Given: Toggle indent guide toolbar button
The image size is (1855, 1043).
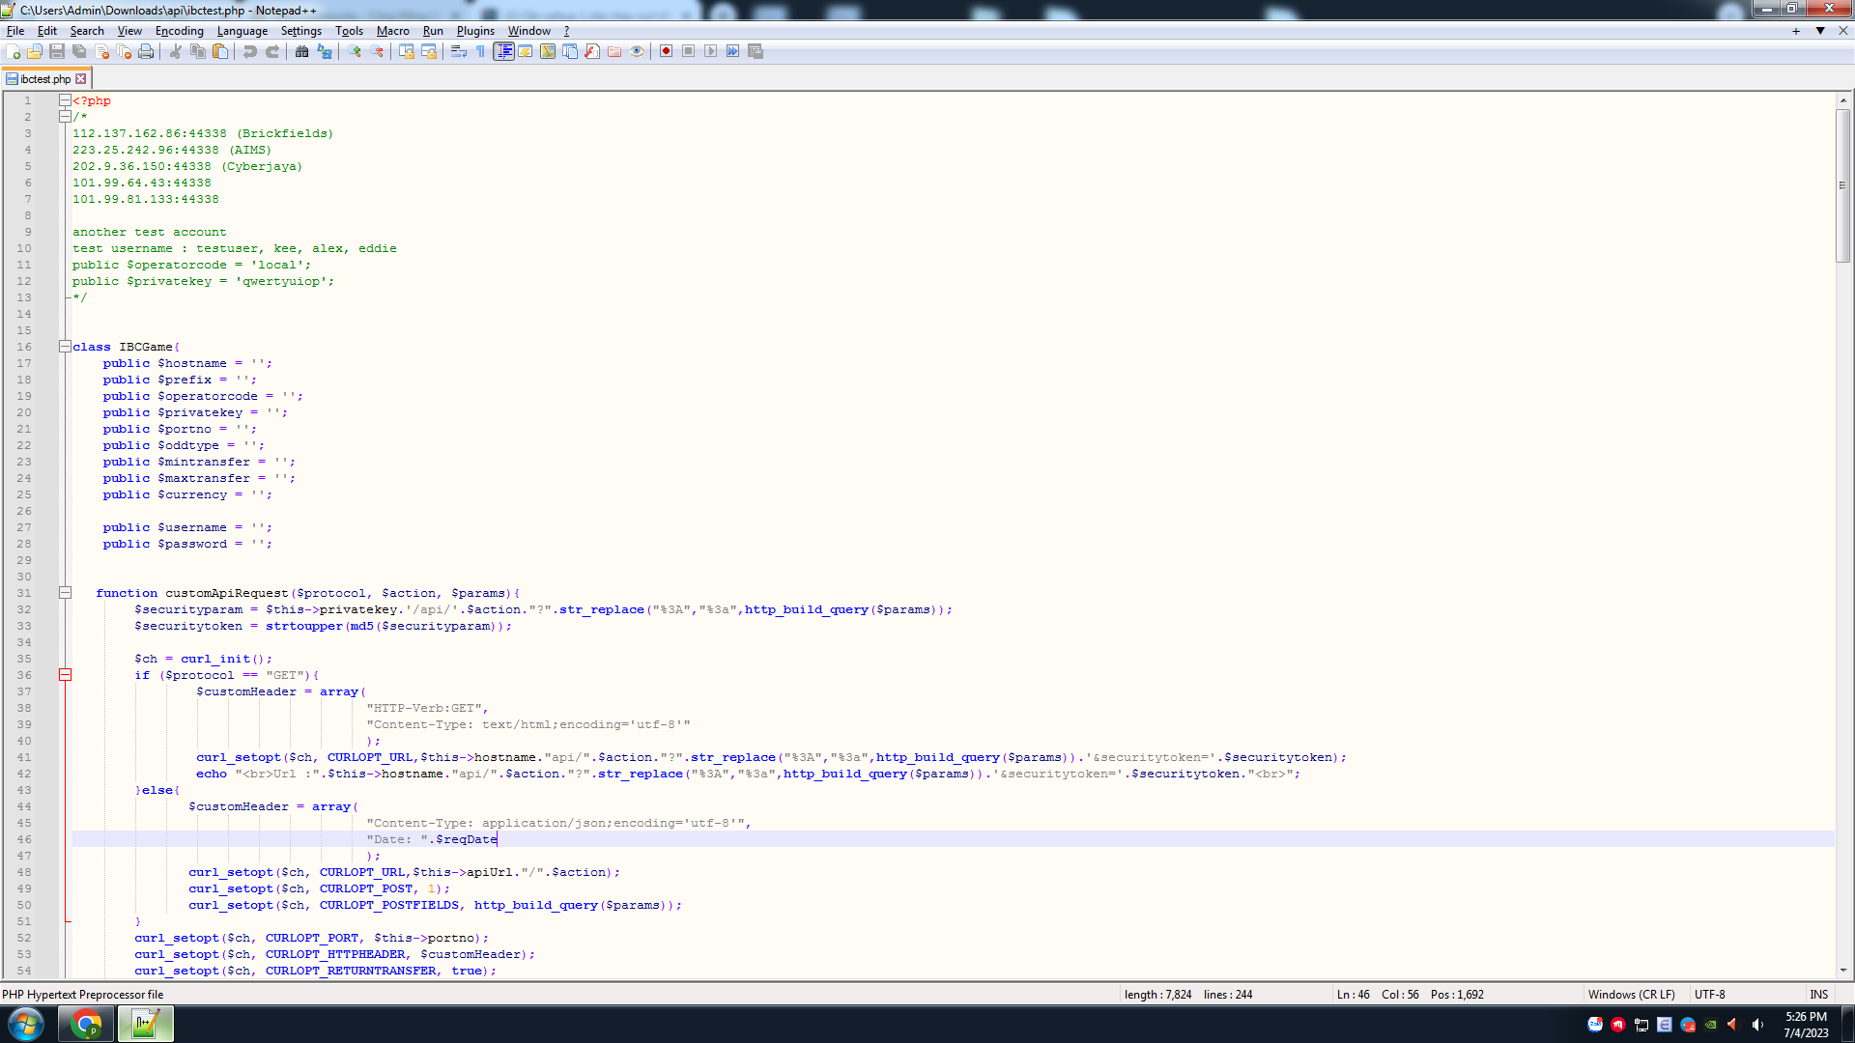Looking at the screenshot, I should (x=503, y=51).
